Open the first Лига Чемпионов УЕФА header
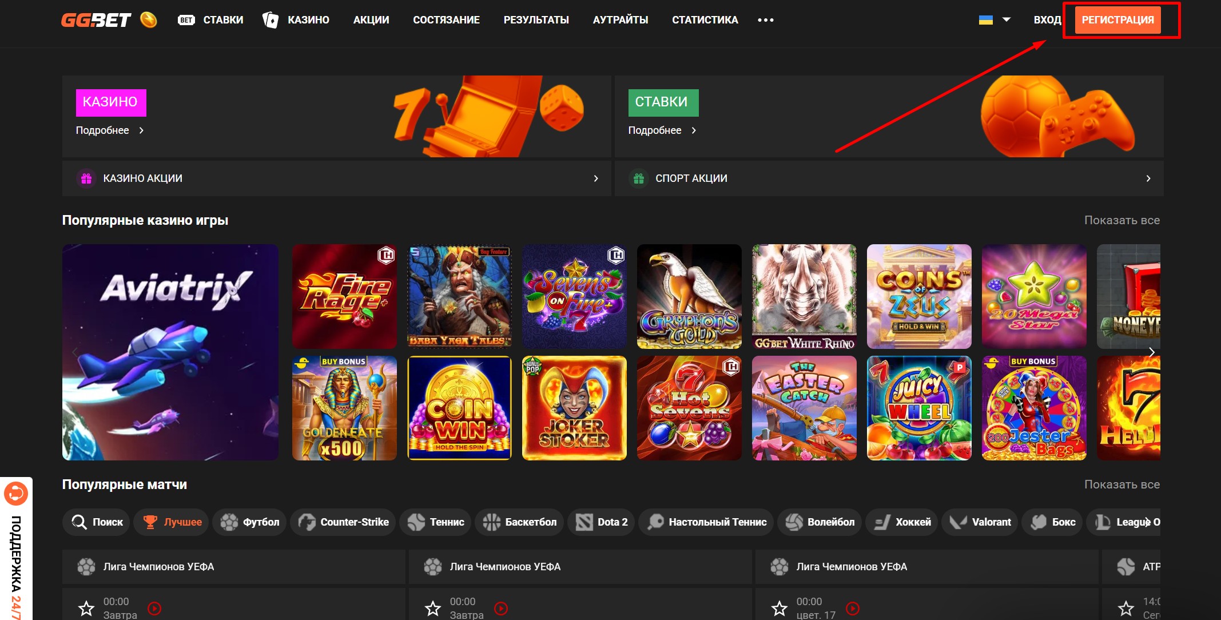 pos(234,567)
